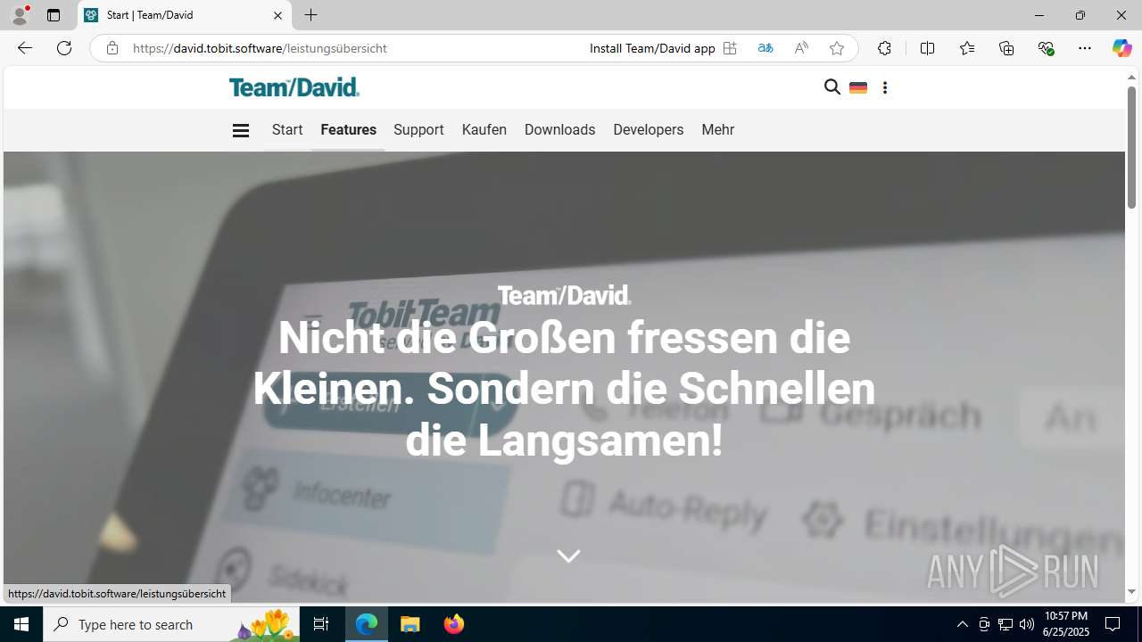This screenshot has height=642, width=1142.
Task: Go back with browser back arrow
Action: point(25,48)
